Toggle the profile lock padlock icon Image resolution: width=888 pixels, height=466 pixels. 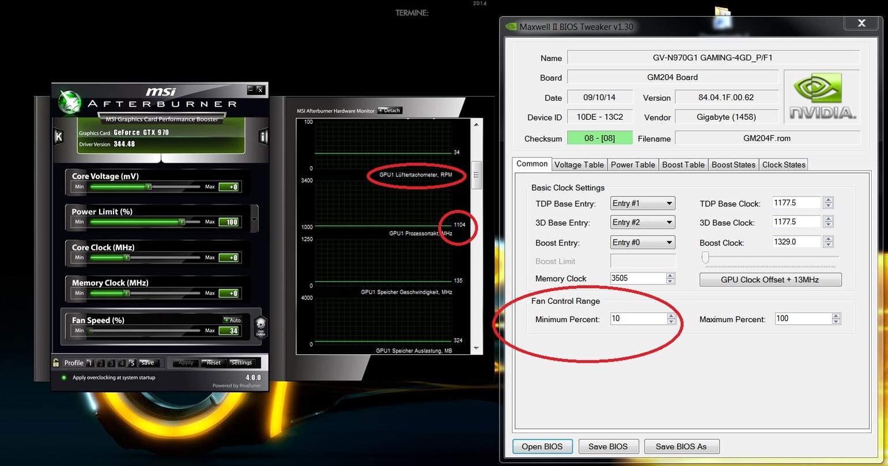pyautogui.click(x=56, y=362)
